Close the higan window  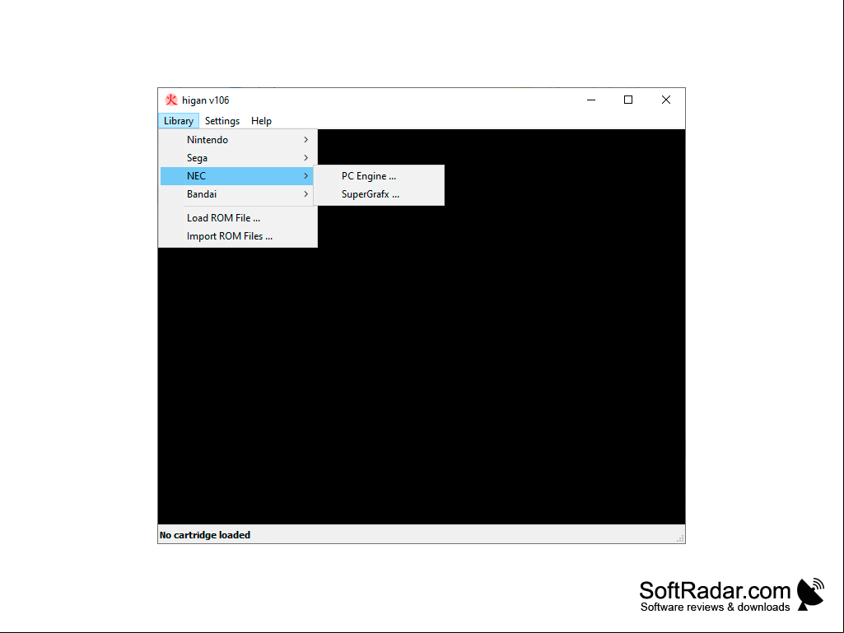pyautogui.click(x=666, y=100)
